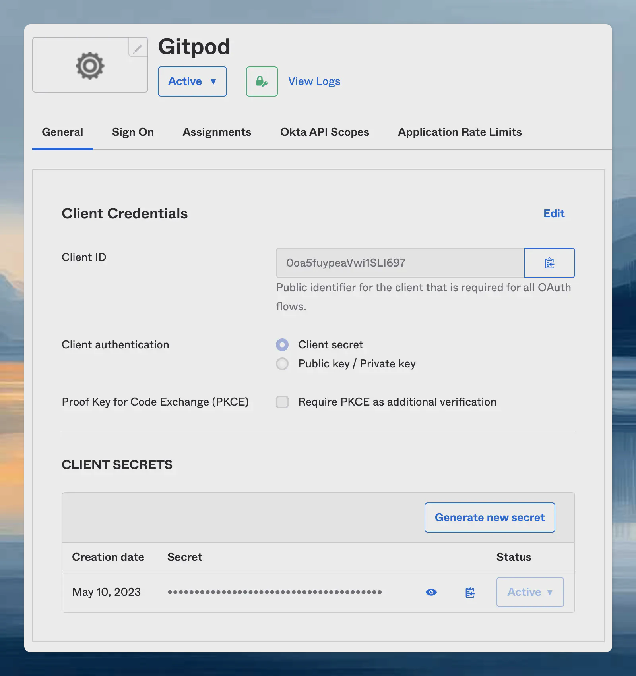The image size is (636, 676).
Task: Click the May 10, 2023 creation date cell
Action: 107,592
